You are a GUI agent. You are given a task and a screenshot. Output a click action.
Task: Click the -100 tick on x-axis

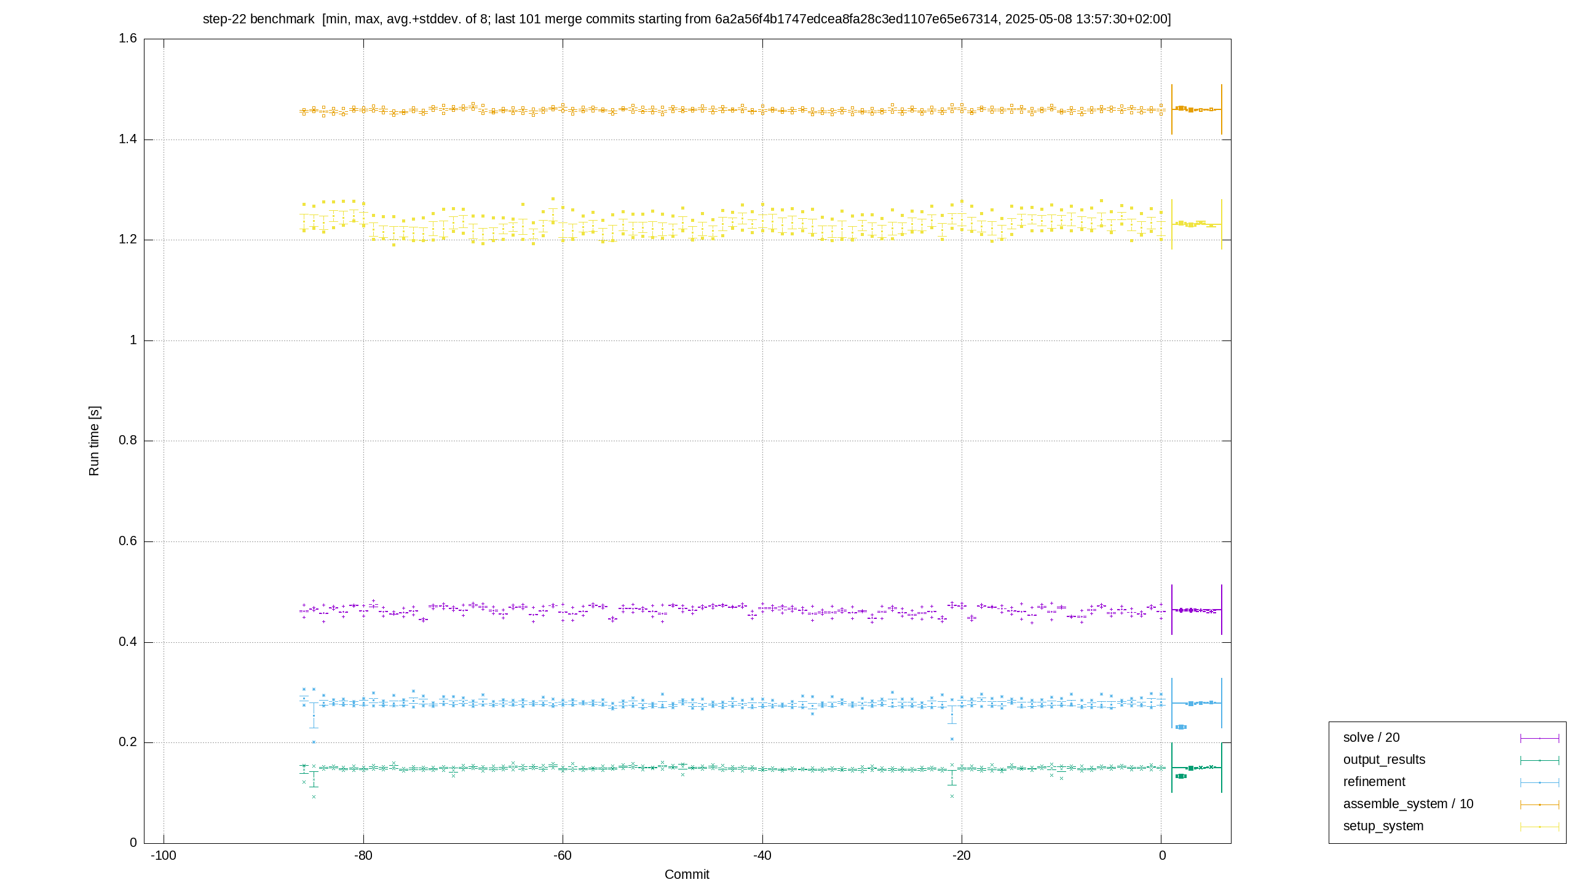164,855
